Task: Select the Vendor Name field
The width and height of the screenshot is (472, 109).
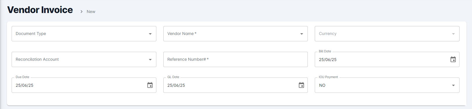Action: click(236, 34)
